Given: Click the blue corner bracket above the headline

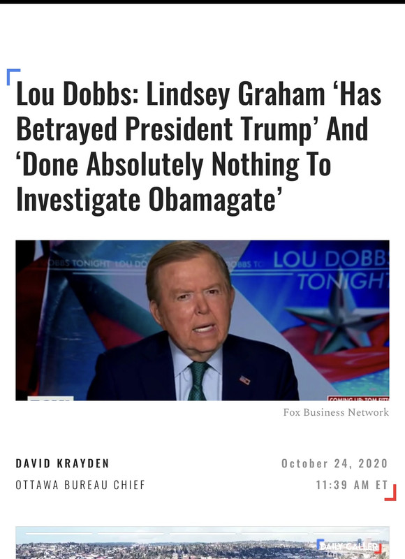Looking at the screenshot, I should [x=13, y=77].
